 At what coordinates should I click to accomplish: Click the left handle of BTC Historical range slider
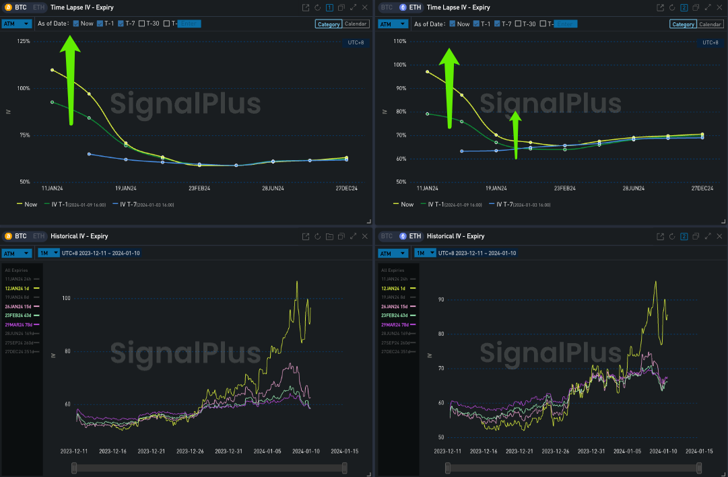click(71, 467)
